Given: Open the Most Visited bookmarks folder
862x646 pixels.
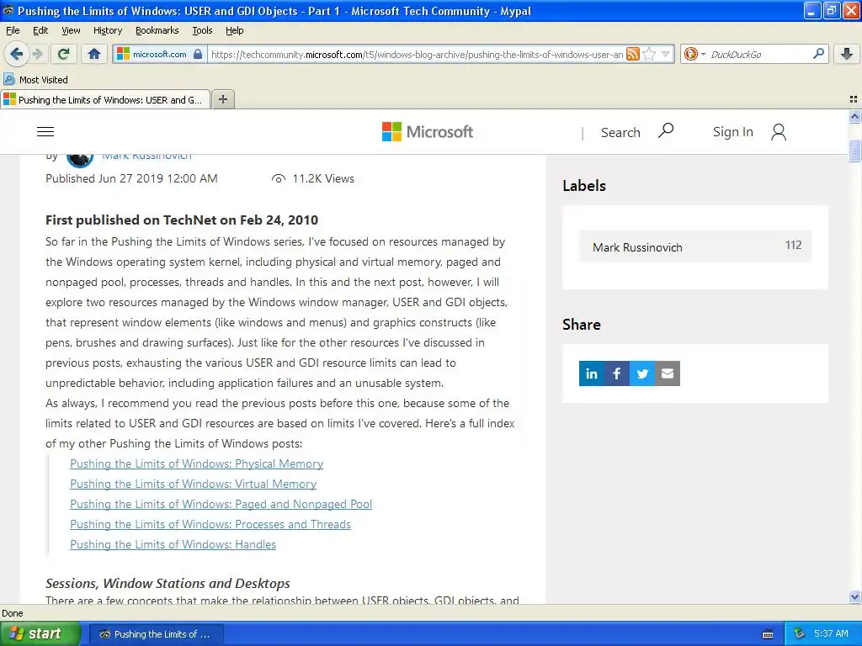Looking at the screenshot, I should coord(36,80).
